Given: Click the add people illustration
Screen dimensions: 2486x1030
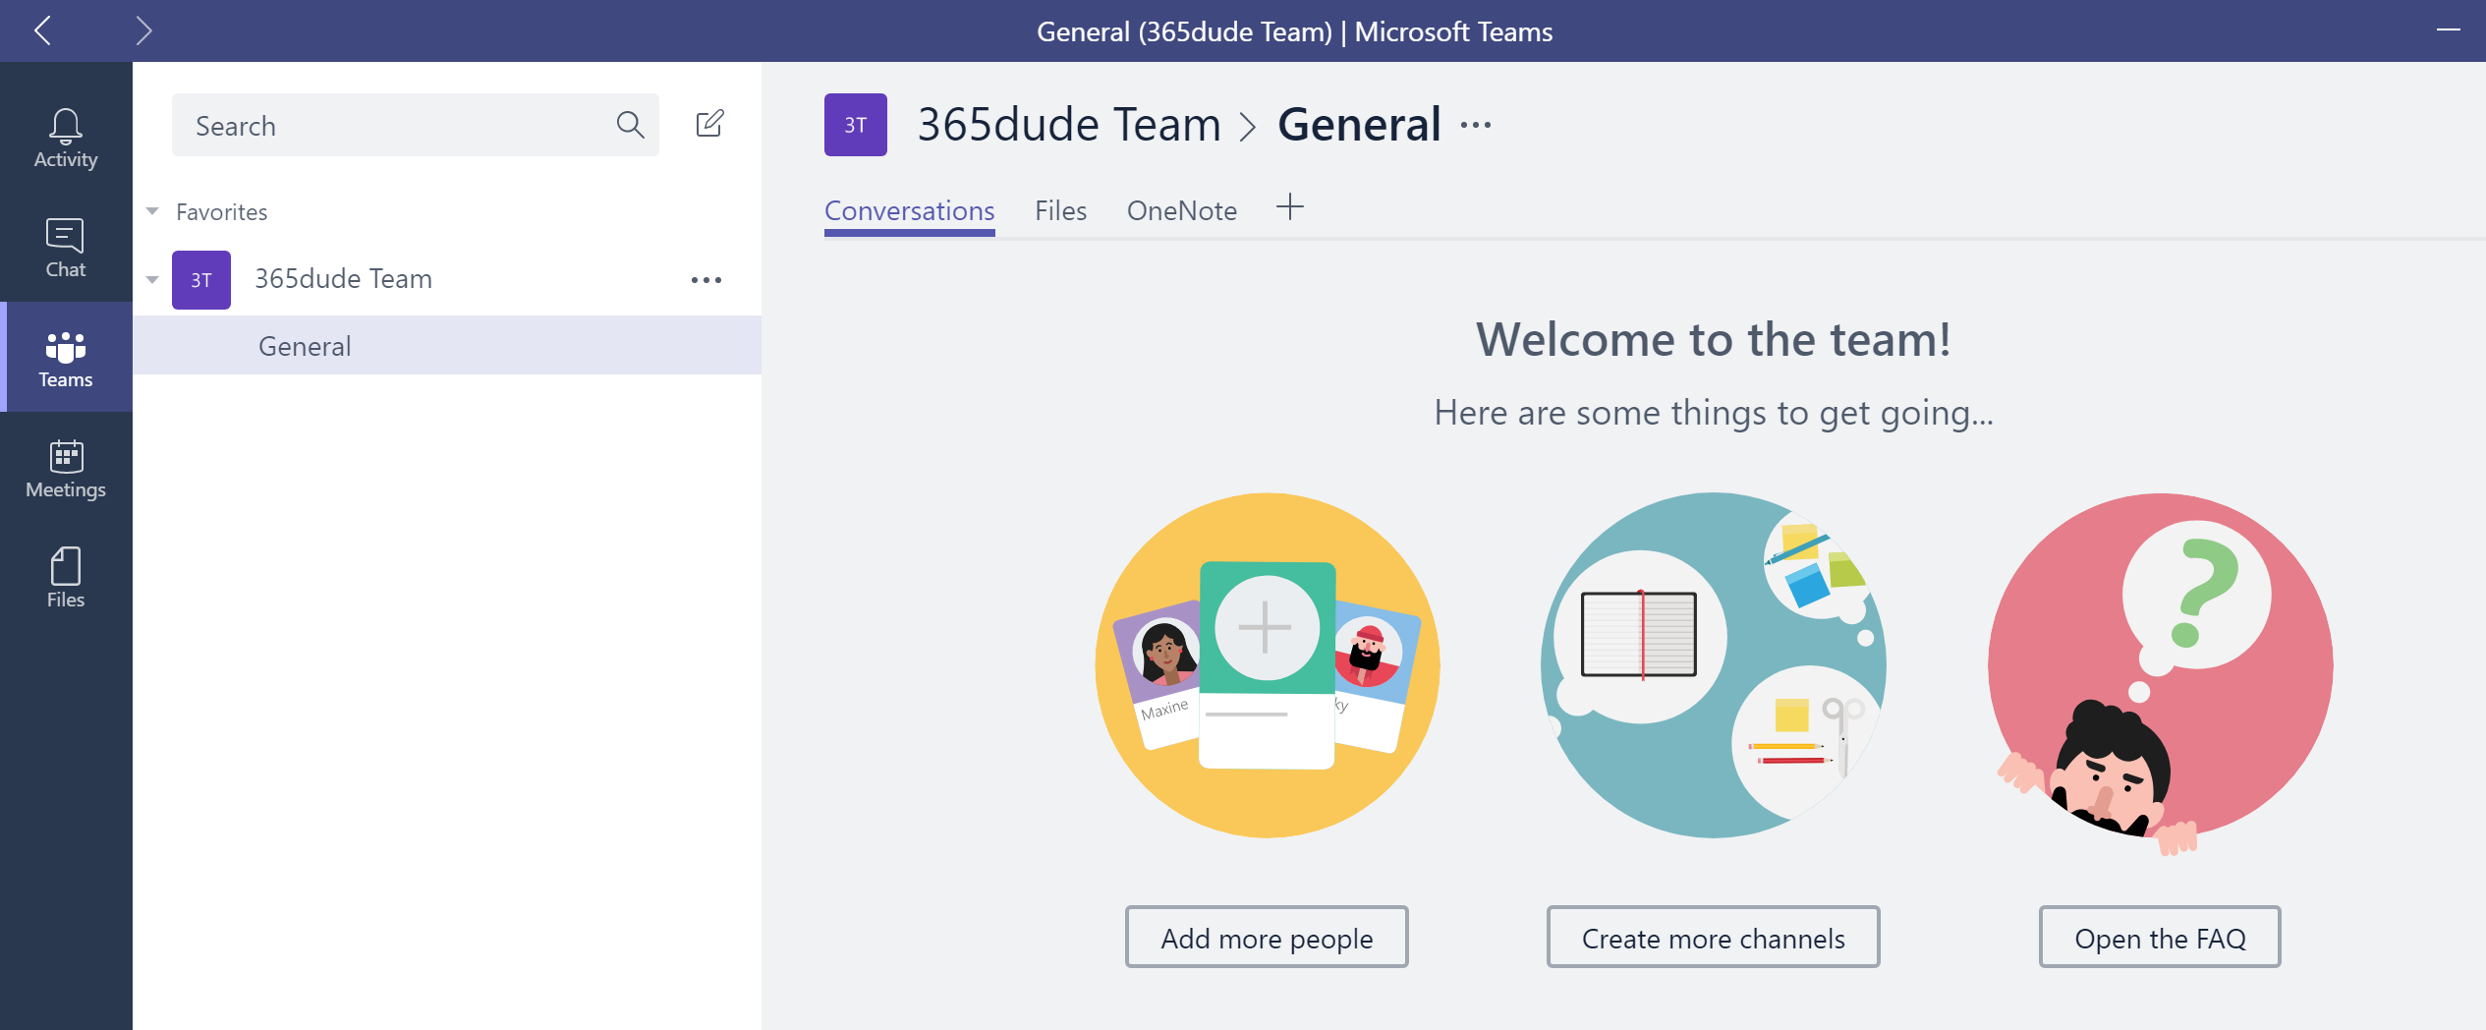Looking at the screenshot, I should coord(1267,665).
